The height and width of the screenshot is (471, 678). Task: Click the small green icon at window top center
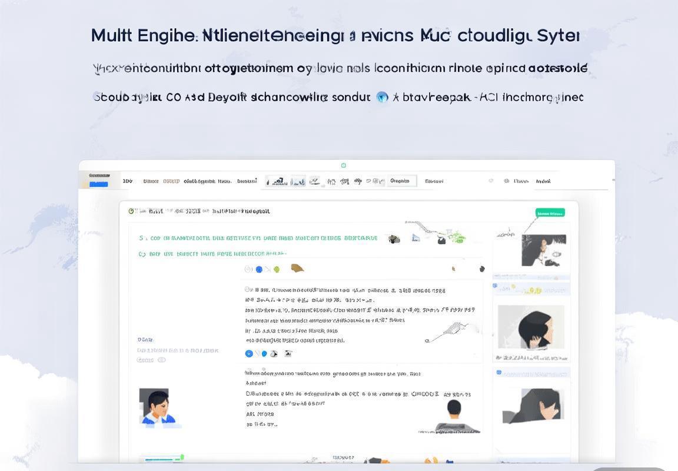(343, 165)
